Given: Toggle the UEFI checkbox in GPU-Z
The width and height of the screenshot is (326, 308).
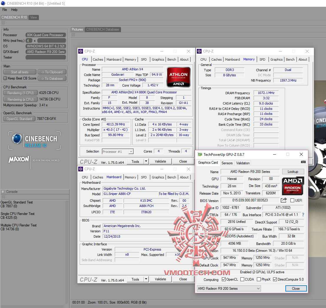Looking at the screenshot, I should pyautogui.click(x=292, y=200).
